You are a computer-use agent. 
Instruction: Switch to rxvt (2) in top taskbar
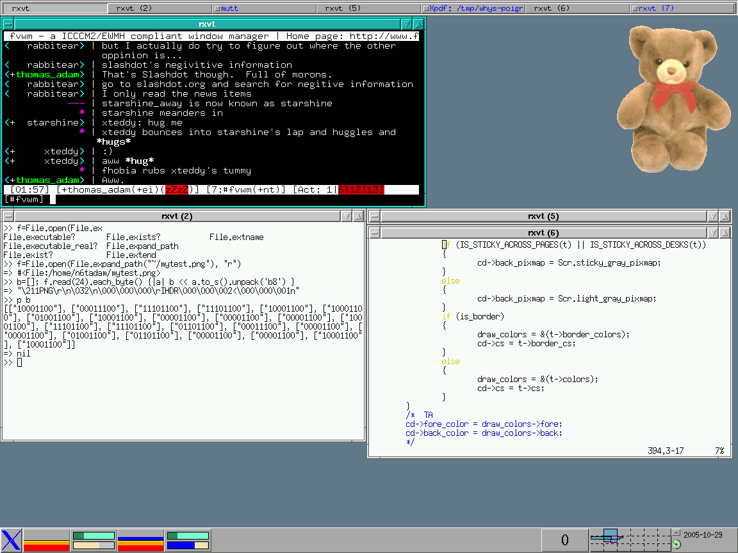pos(159,8)
